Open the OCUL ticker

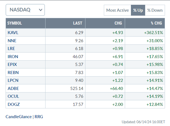tap(13, 97)
